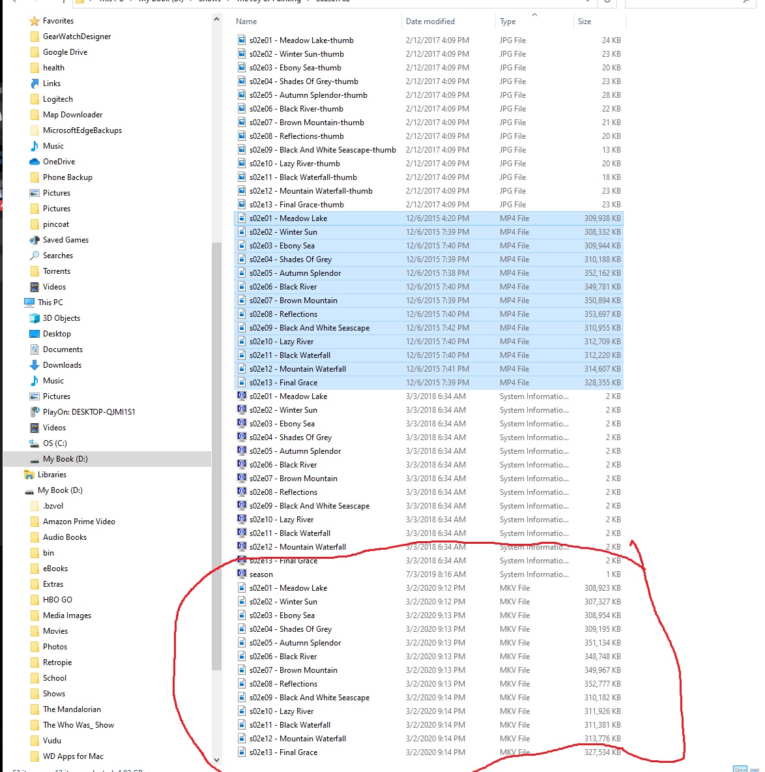765x772 pixels.
Task: Click the System Information icon for season file
Action: (x=242, y=574)
